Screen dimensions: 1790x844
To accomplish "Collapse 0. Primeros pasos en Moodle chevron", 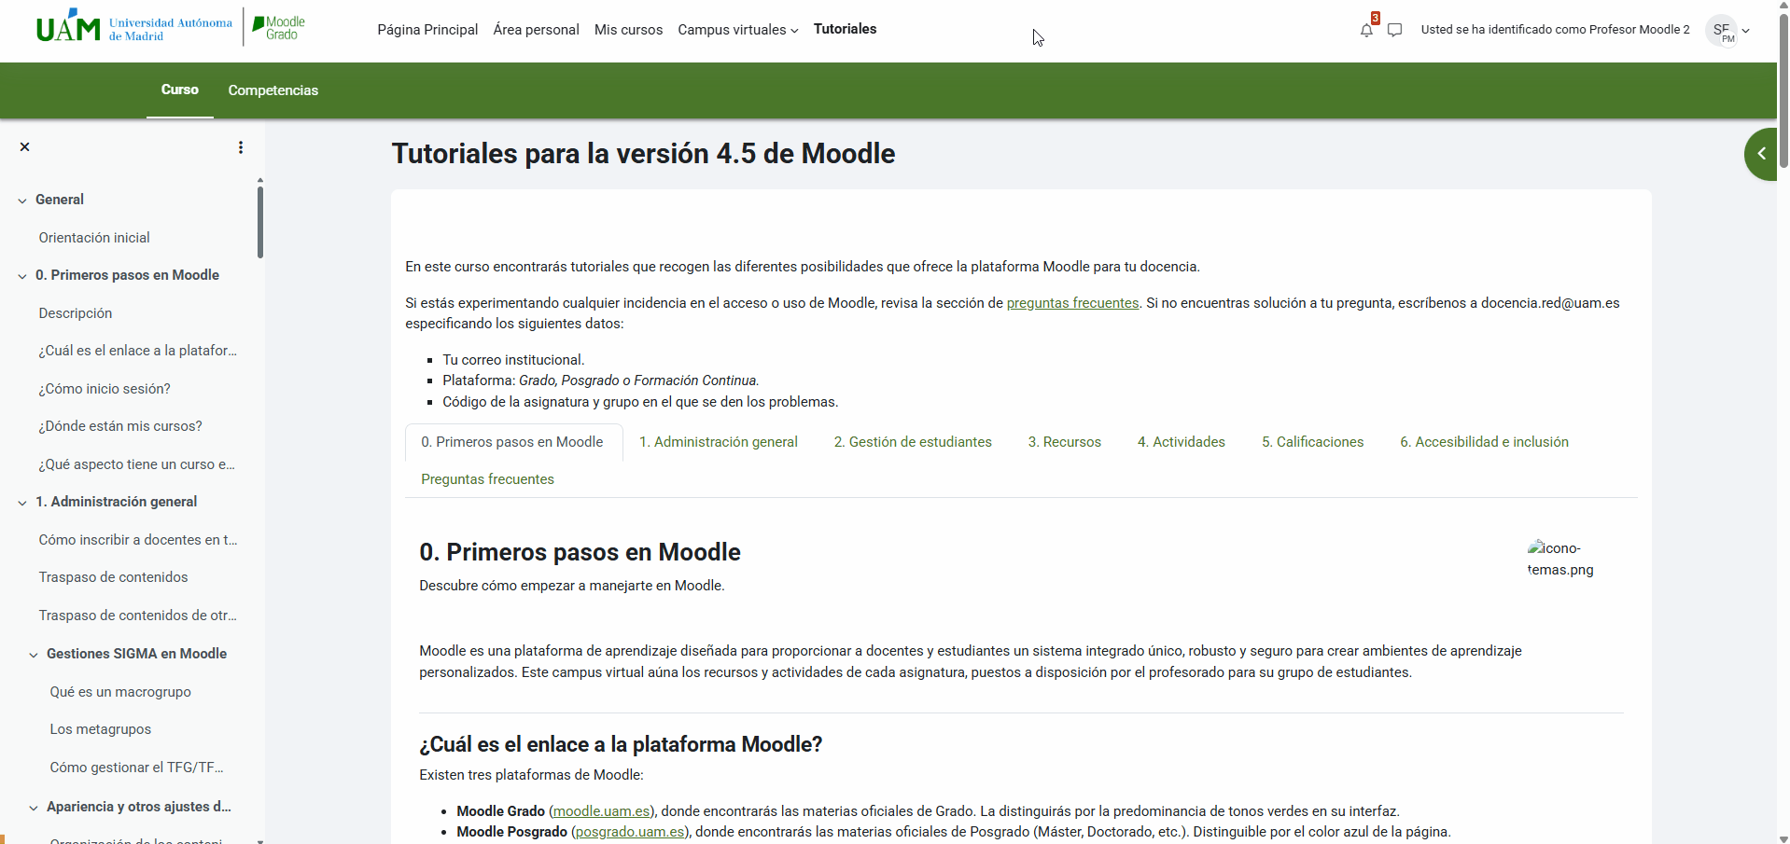I will coord(22,276).
